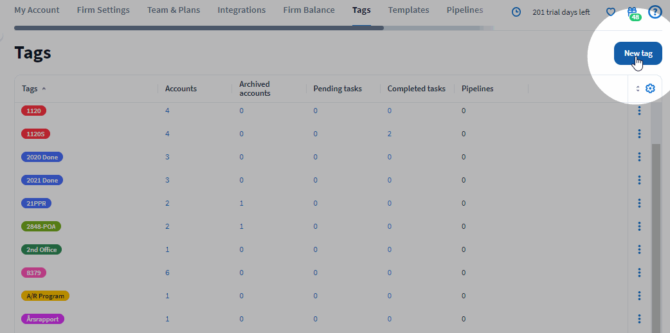Viewport: 670px width, 333px height.
Task: Open three-dot menu for 2848-POA tag
Action: pyautogui.click(x=639, y=226)
